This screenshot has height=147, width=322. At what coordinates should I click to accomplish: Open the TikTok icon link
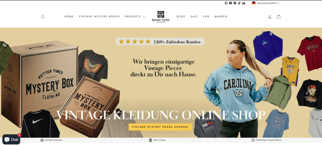point(239,3)
